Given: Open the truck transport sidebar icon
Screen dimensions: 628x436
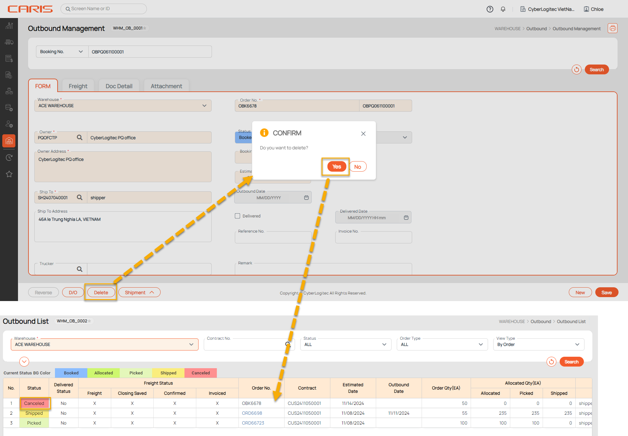Looking at the screenshot, I should tap(9, 42).
